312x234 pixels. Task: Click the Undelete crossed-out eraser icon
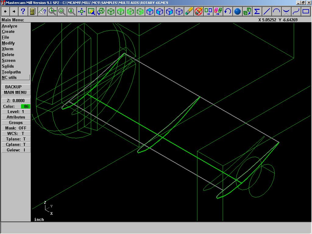click(199, 12)
